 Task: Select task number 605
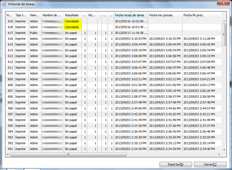(10, 102)
